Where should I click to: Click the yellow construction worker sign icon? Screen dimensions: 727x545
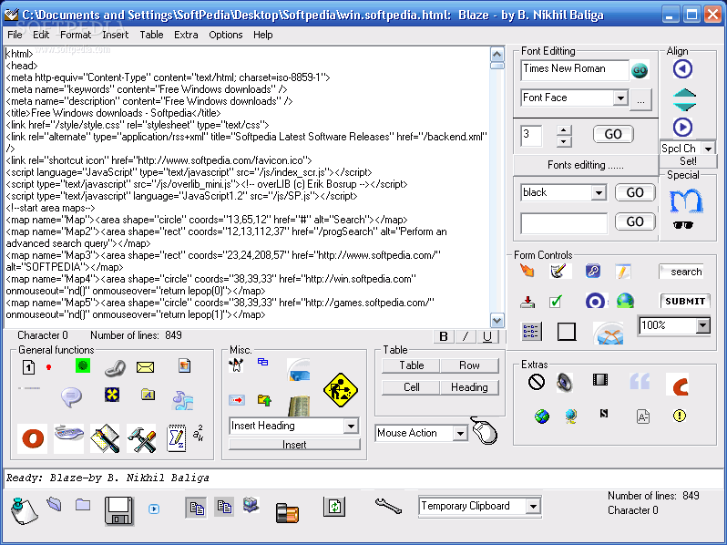(x=341, y=390)
